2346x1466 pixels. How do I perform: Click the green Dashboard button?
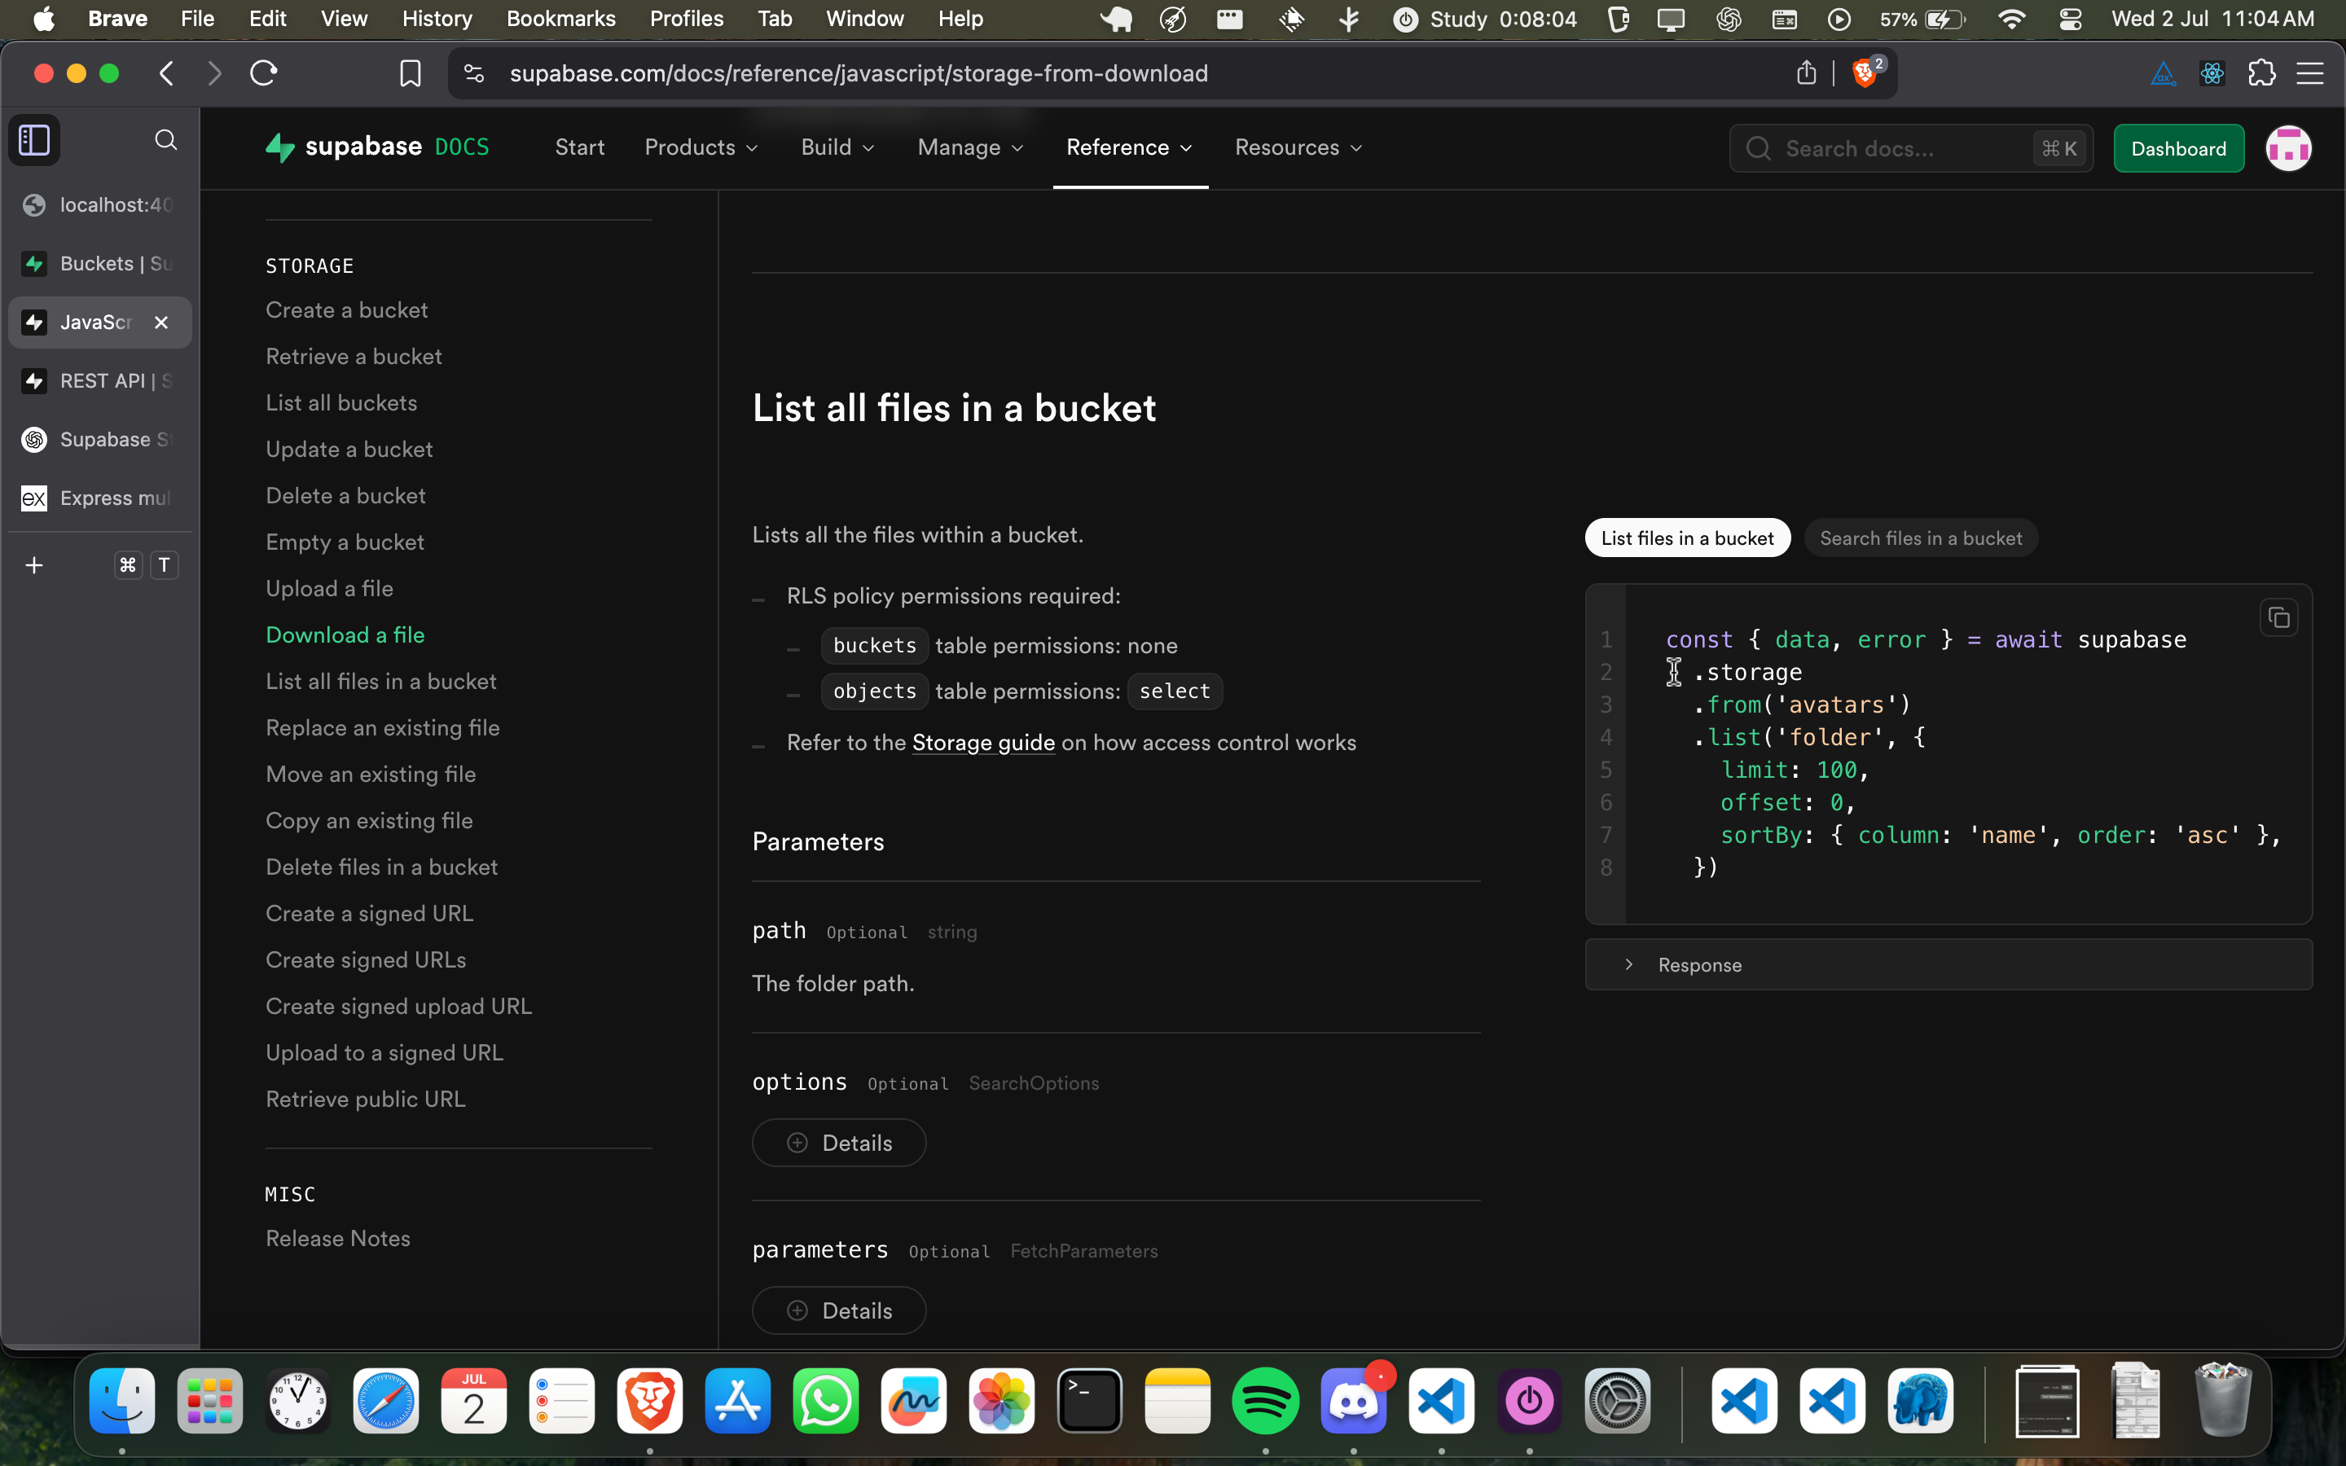click(x=2178, y=148)
